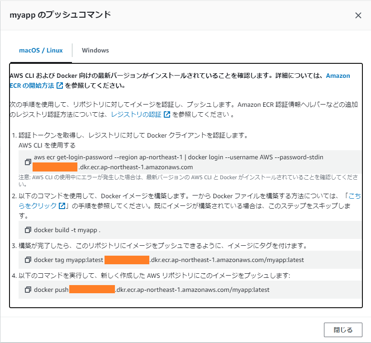371x343 pixels.
Task: Click the 'myapp のプッシュコマンド' dialog title
Action: (60, 15)
